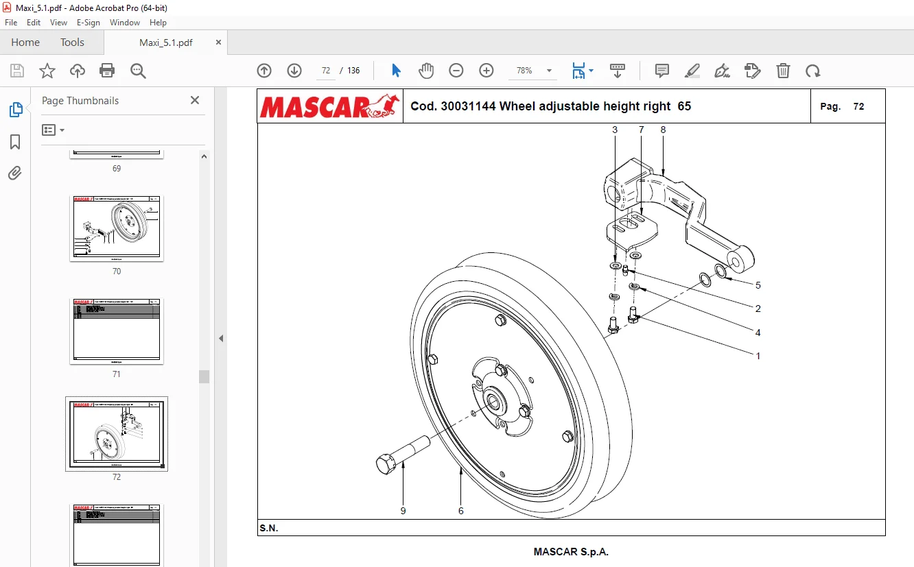Print the file using printer icon

[107, 71]
